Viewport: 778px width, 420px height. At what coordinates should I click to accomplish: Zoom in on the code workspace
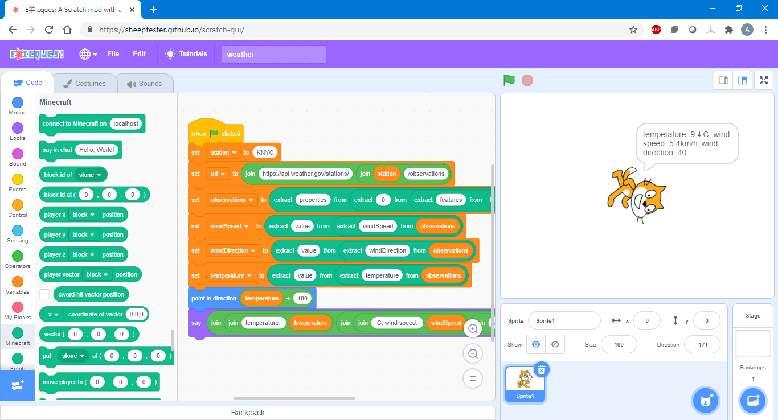(473, 328)
